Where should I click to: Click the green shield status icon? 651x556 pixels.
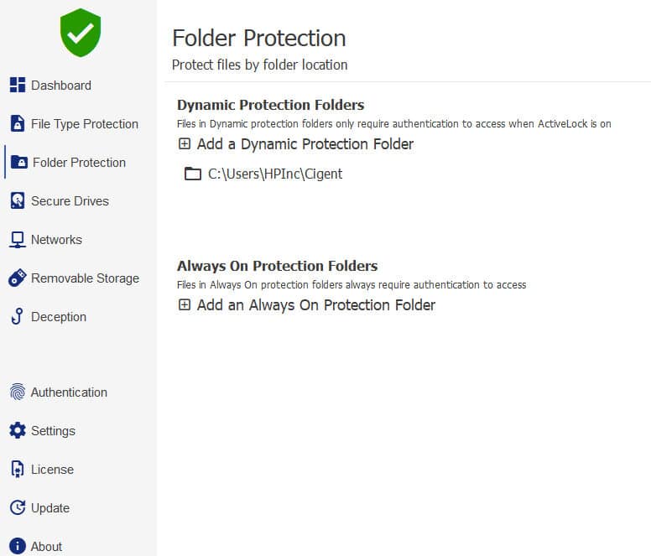click(81, 33)
